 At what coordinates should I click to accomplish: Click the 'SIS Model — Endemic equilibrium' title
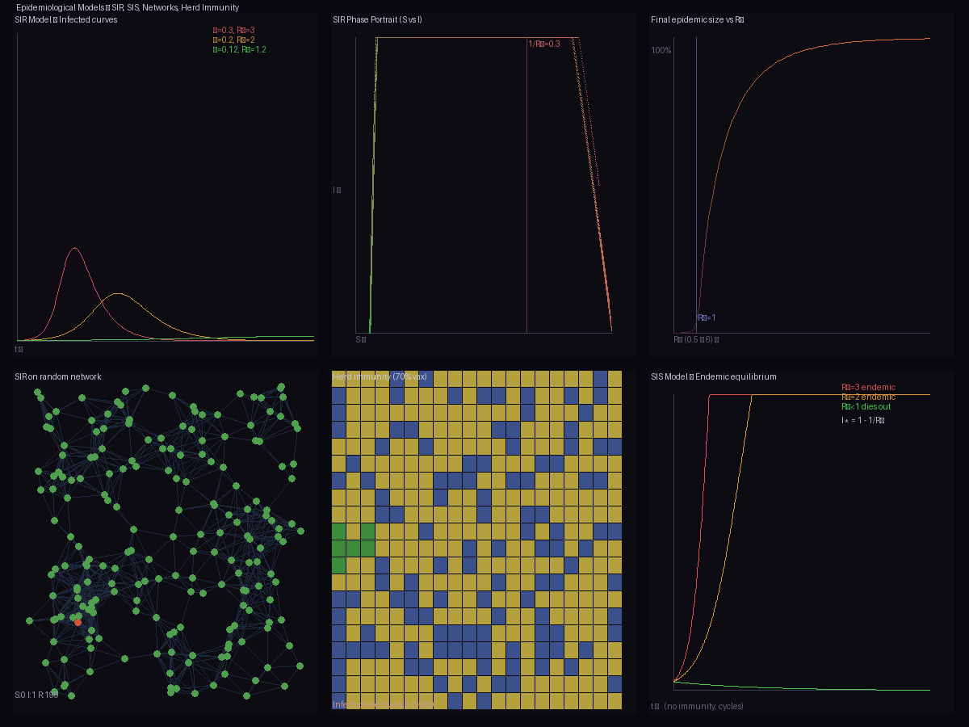[x=714, y=376]
